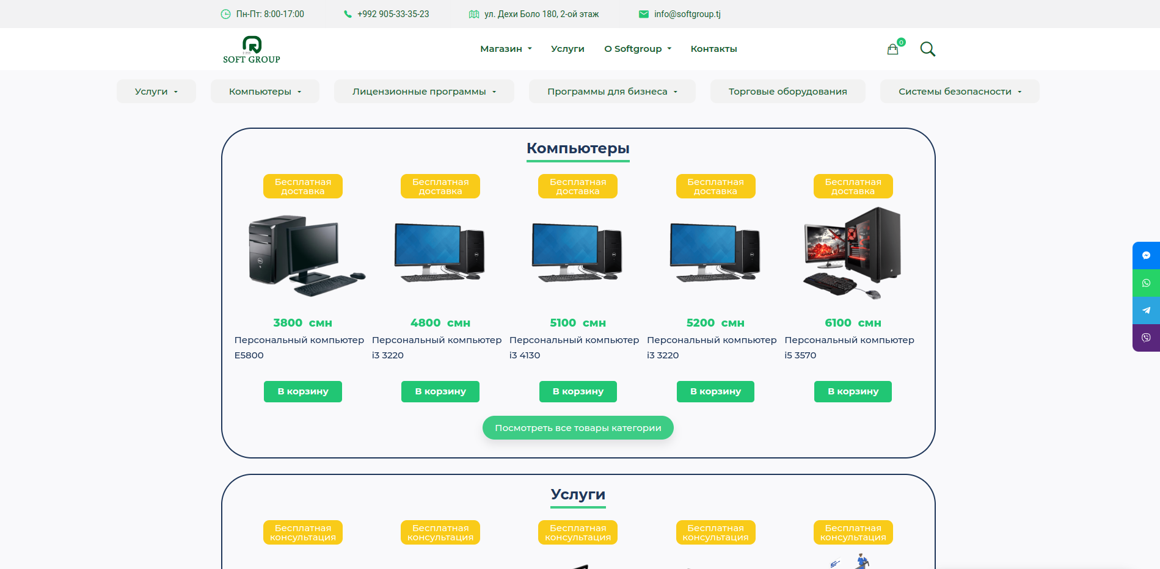Add the 5200 смн computer to cart

tap(715, 391)
